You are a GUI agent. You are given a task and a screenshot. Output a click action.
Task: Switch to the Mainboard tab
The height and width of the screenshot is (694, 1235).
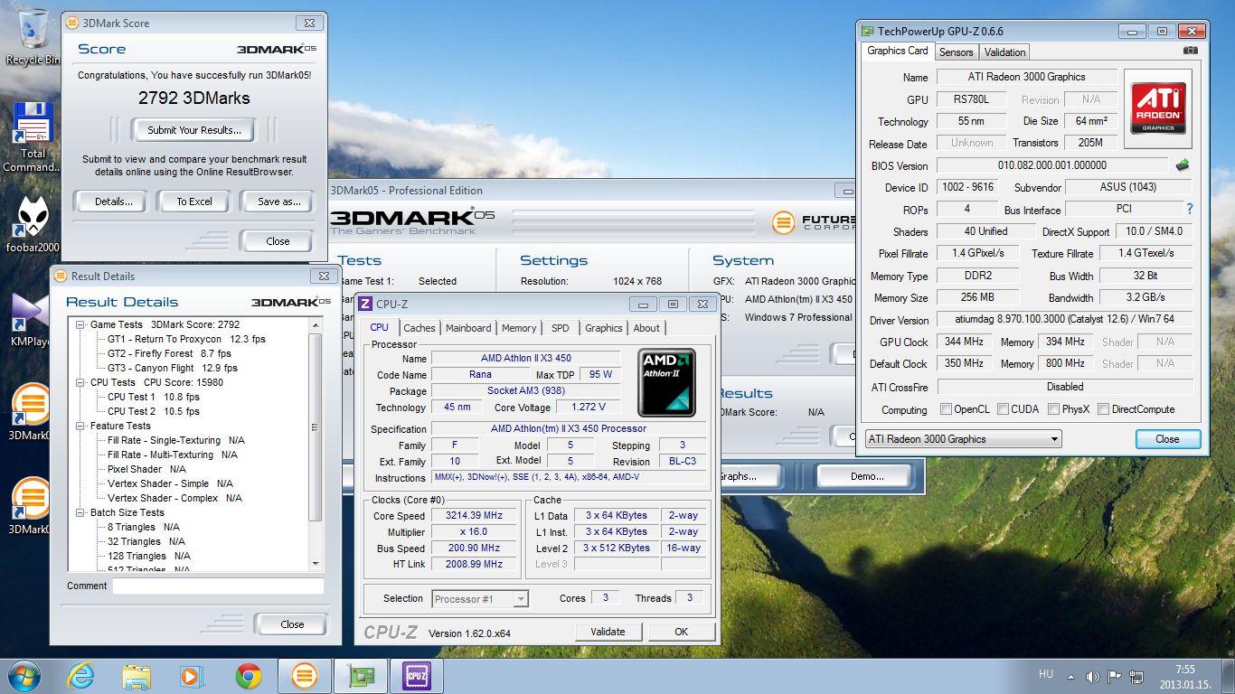pos(468,328)
